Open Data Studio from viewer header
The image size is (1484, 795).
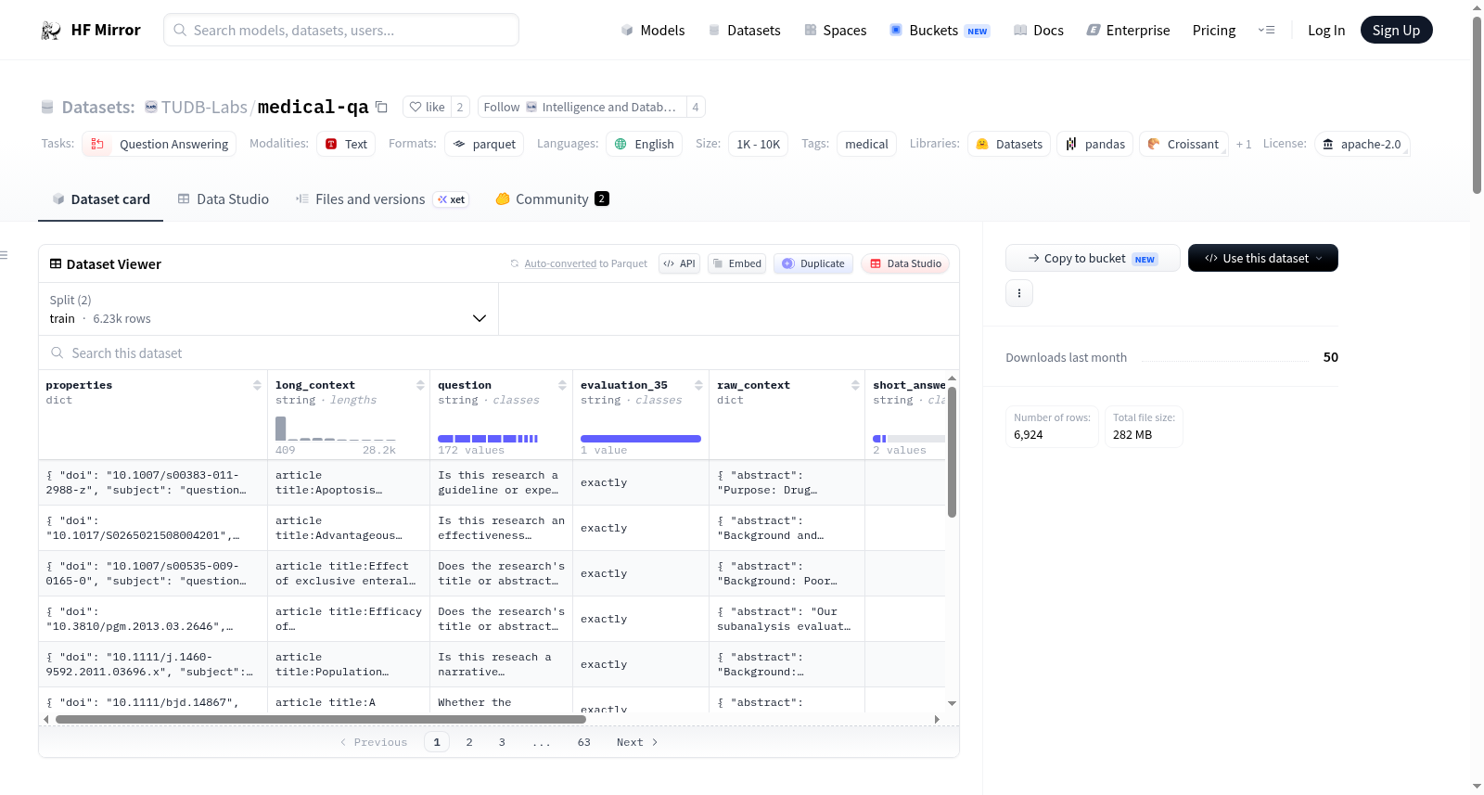tap(905, 263)
